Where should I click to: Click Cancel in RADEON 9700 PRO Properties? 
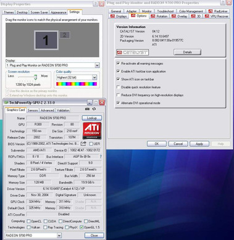[178, 144]
